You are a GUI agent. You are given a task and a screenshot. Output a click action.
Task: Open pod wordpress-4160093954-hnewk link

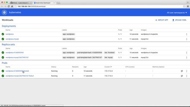(17, 71)
